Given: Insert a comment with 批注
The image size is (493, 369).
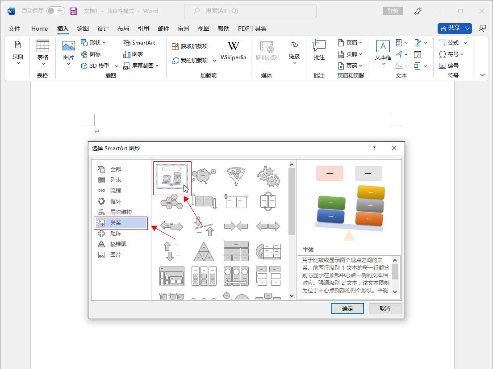Looking at the screenshot, I should pos(319,50).
